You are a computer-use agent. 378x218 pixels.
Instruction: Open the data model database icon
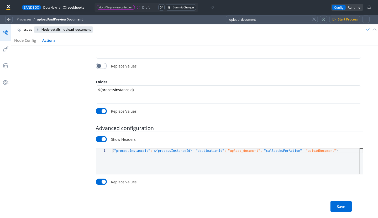tap(6, 66)
